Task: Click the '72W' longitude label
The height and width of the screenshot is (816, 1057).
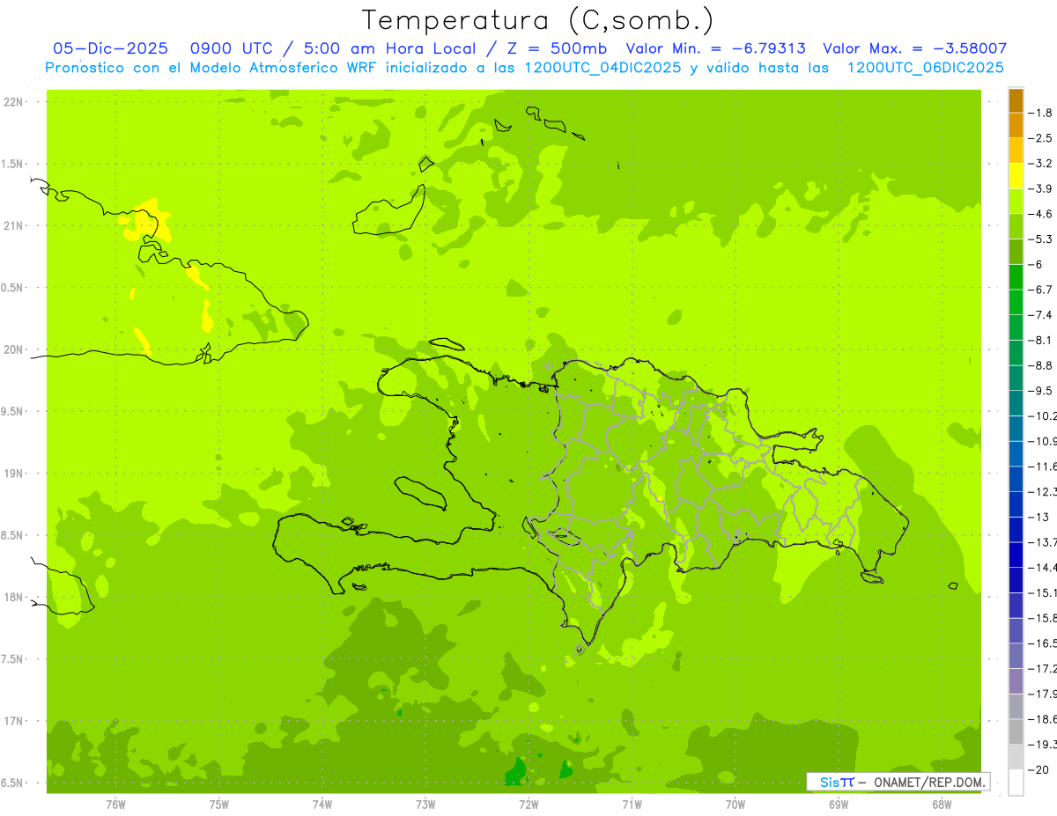Action: [x=528, y=805]
